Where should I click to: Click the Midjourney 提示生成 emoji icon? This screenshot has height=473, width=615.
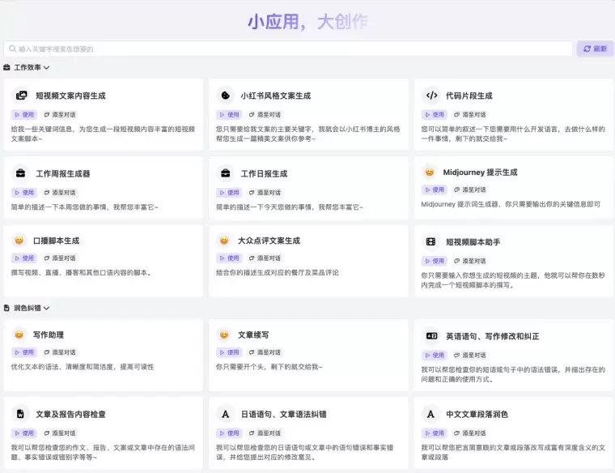pos(430,172)
